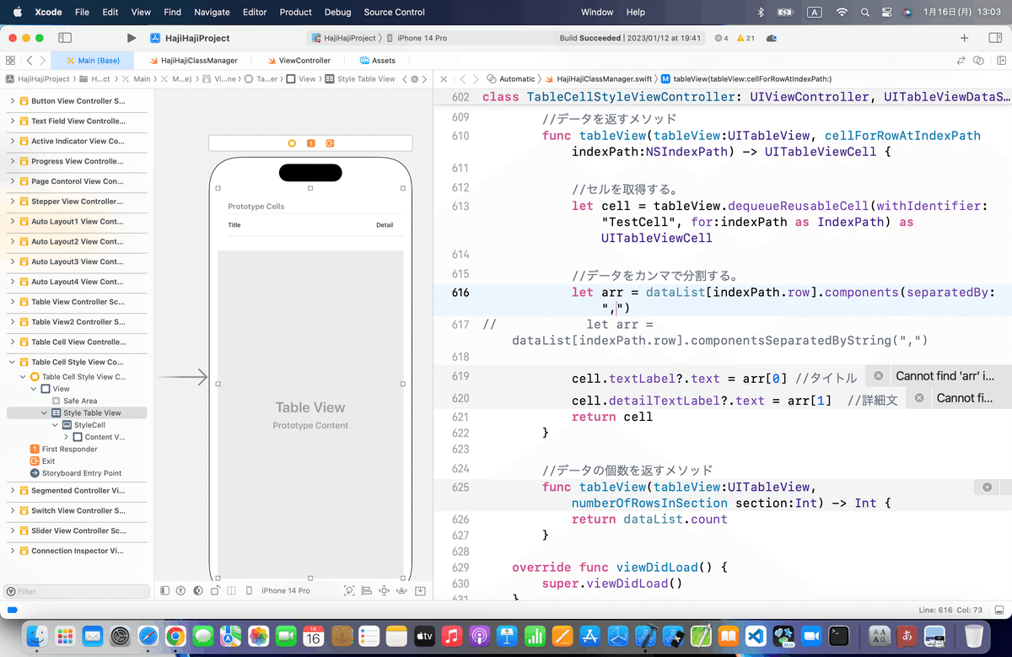Open the Library with the plus button

coord(965,38)
